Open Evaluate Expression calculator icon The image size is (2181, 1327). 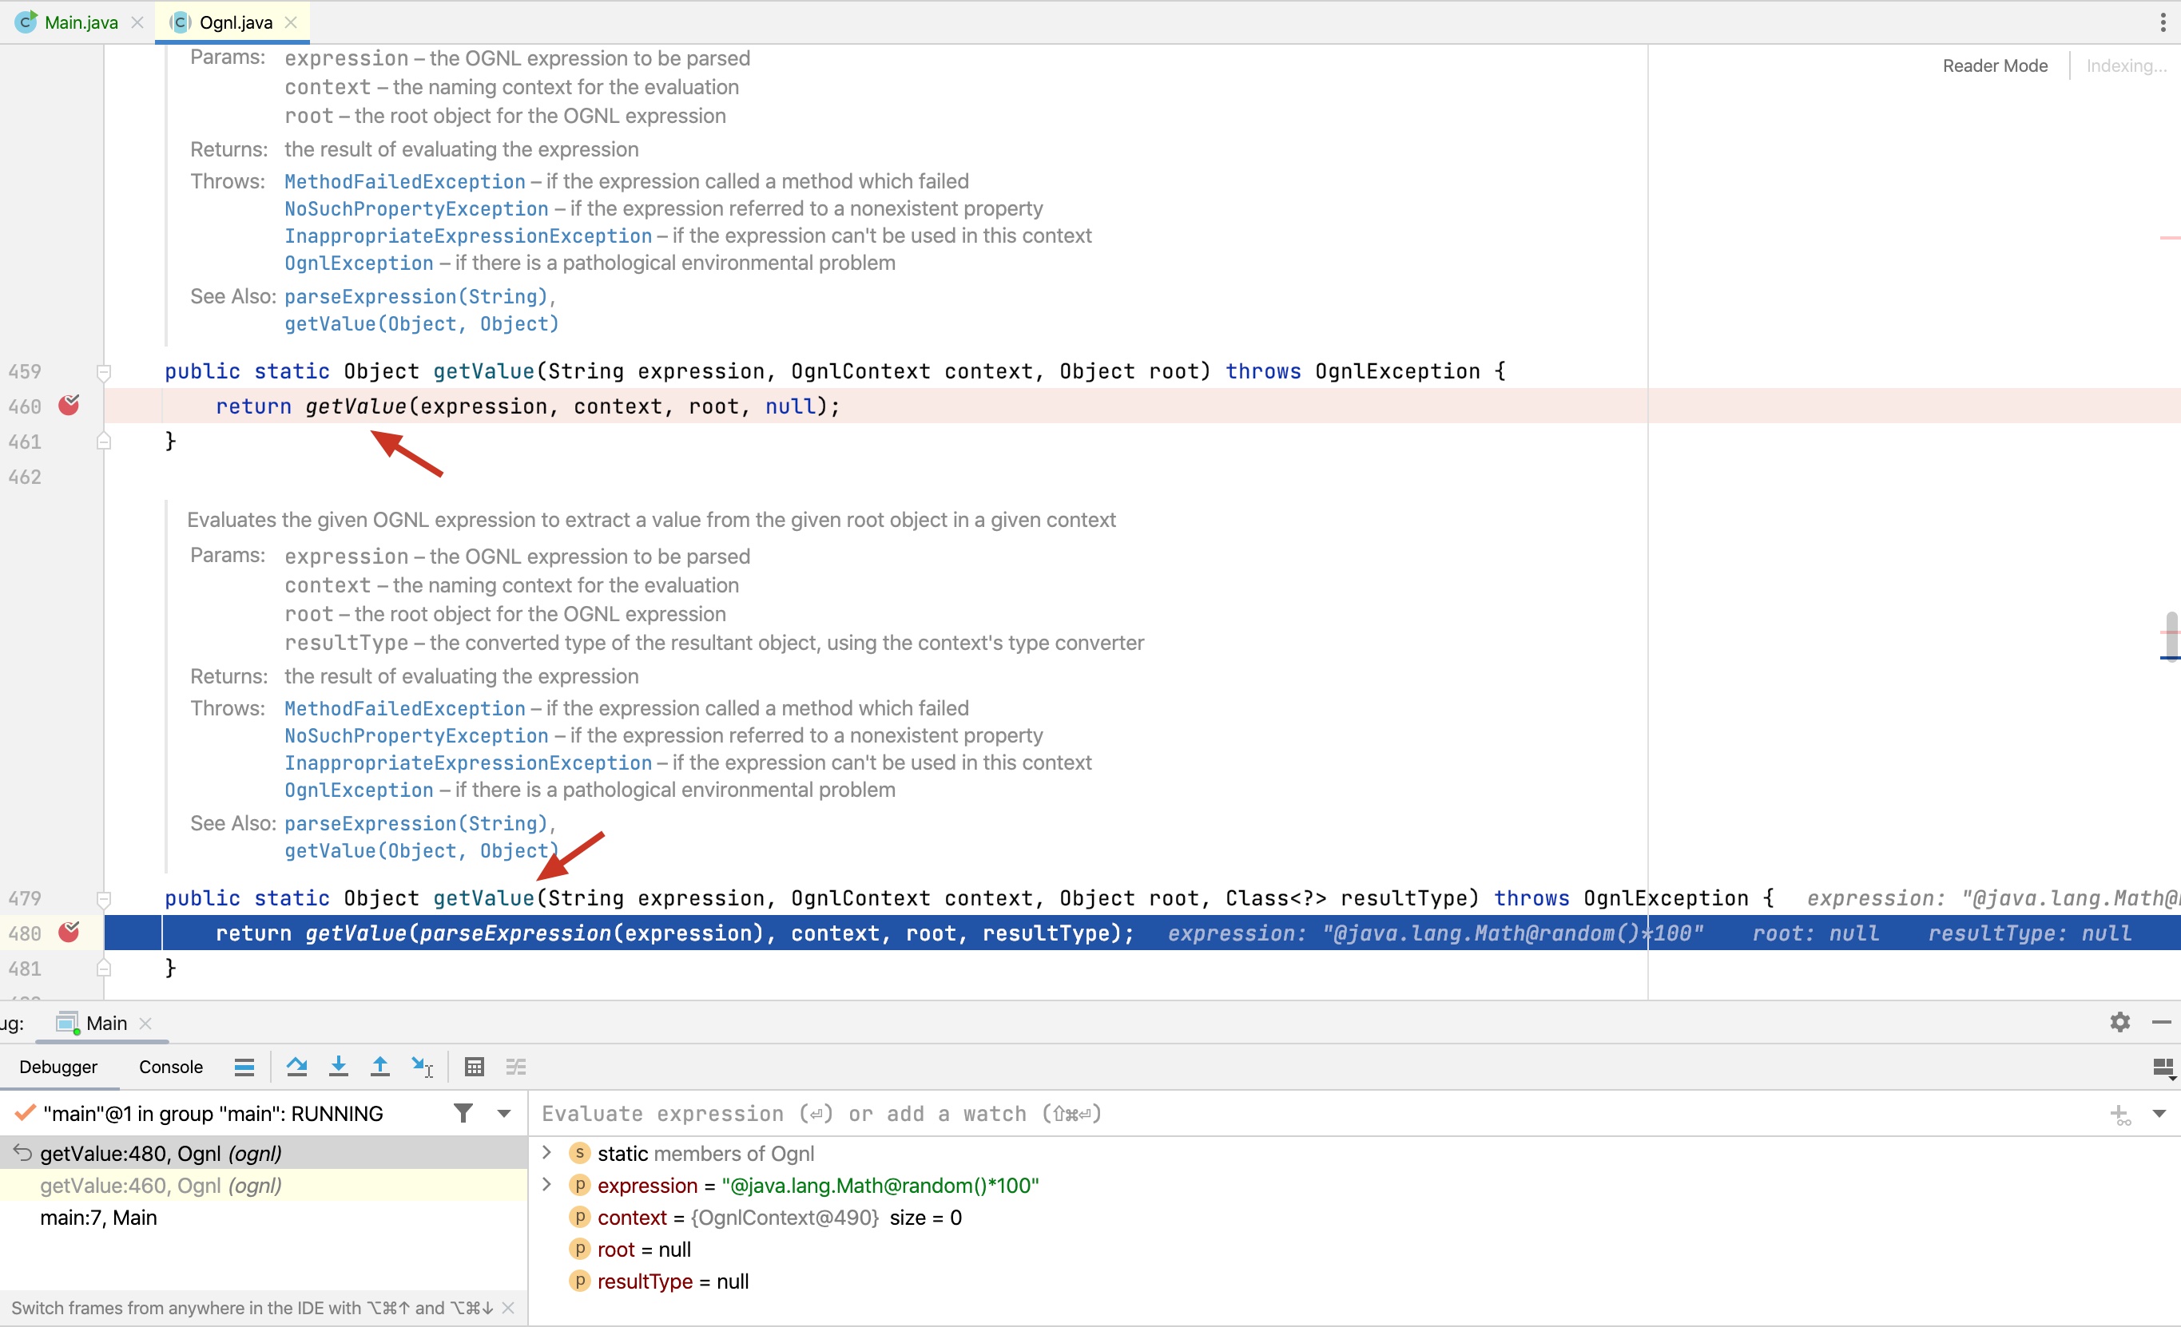point(475,1067)
